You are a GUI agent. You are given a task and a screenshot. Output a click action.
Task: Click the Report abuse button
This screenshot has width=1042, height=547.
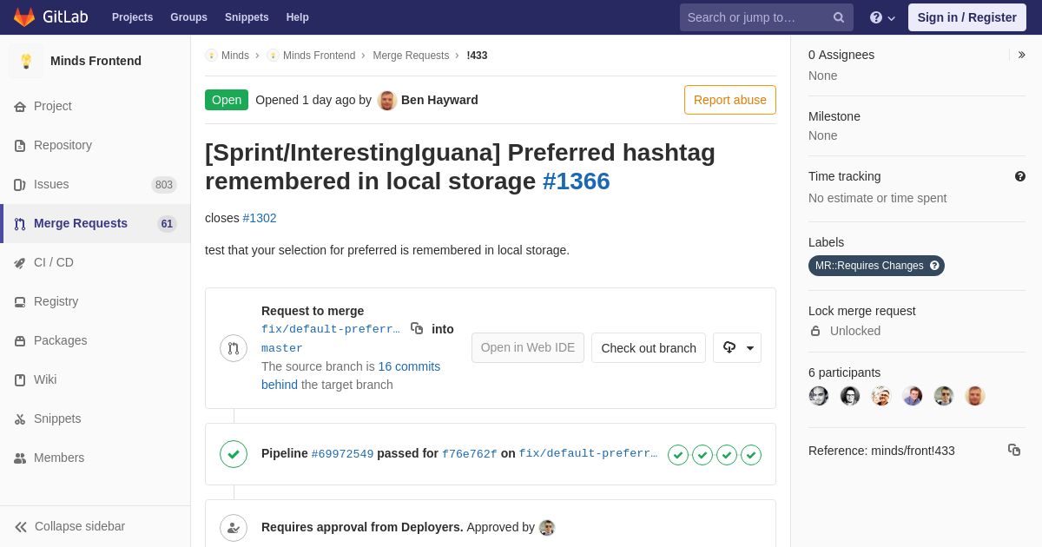coord(729,100)
